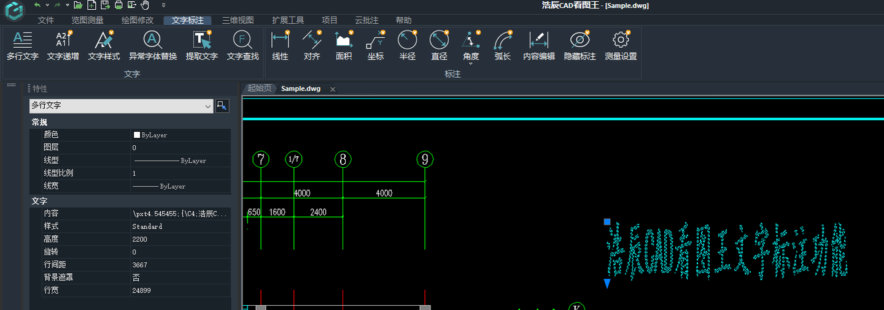Open the 文字样式 tool

[104, 46]
